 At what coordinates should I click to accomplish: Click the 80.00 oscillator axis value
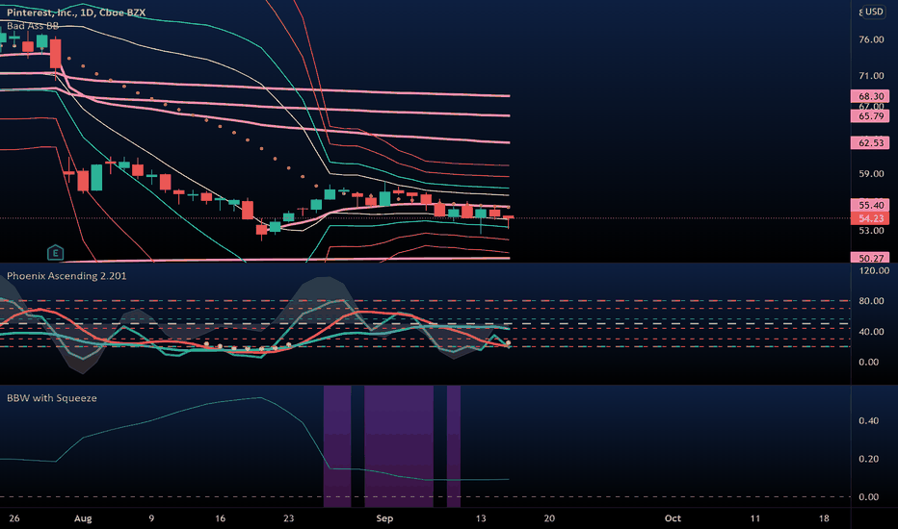[x=871, y=301]
